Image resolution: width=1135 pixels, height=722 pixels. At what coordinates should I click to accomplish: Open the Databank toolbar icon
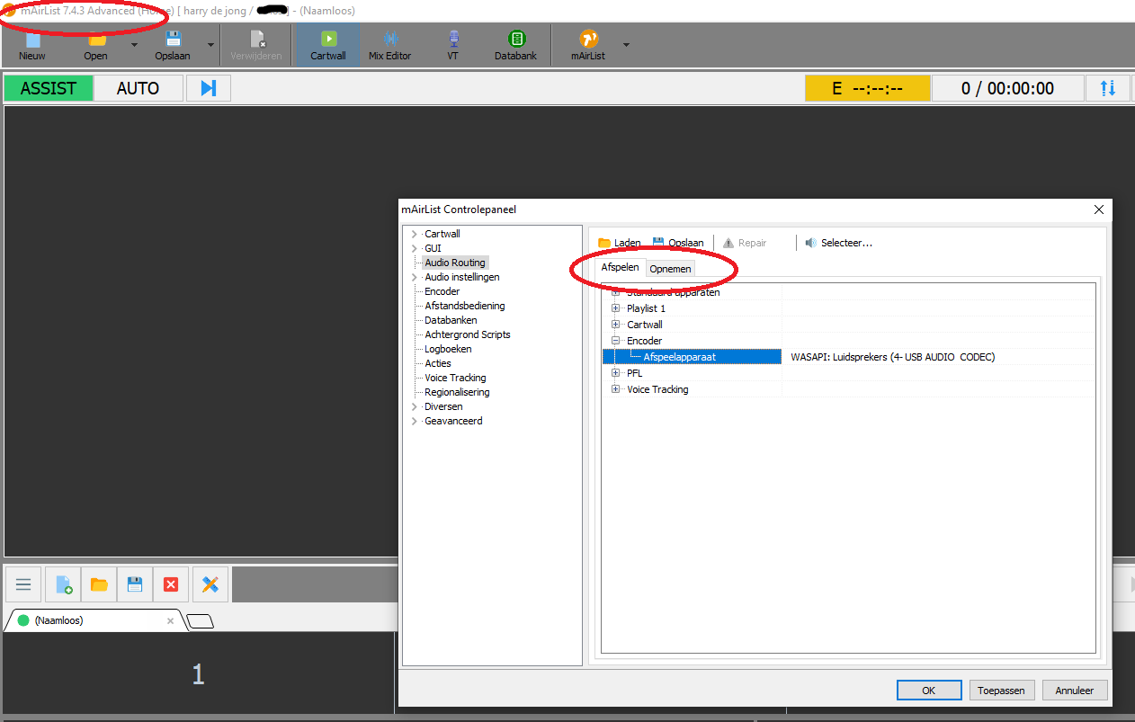pyautogui.click(x=516, y=39)
